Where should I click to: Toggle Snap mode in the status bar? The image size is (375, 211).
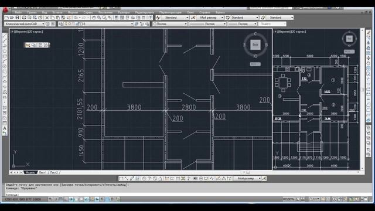coord(56,199)
